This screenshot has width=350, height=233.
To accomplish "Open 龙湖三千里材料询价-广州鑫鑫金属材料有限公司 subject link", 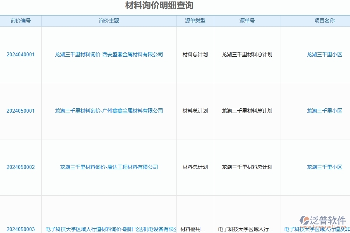I will (108, 111).
